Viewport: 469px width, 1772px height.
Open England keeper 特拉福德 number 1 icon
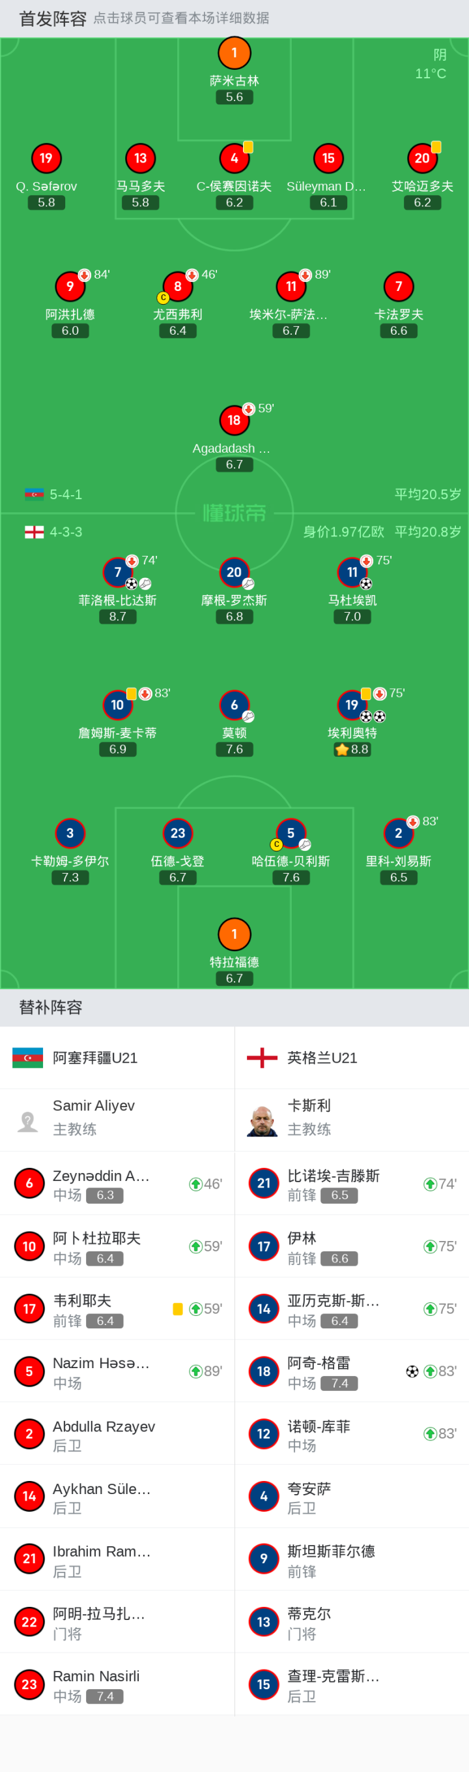point(234,934)
